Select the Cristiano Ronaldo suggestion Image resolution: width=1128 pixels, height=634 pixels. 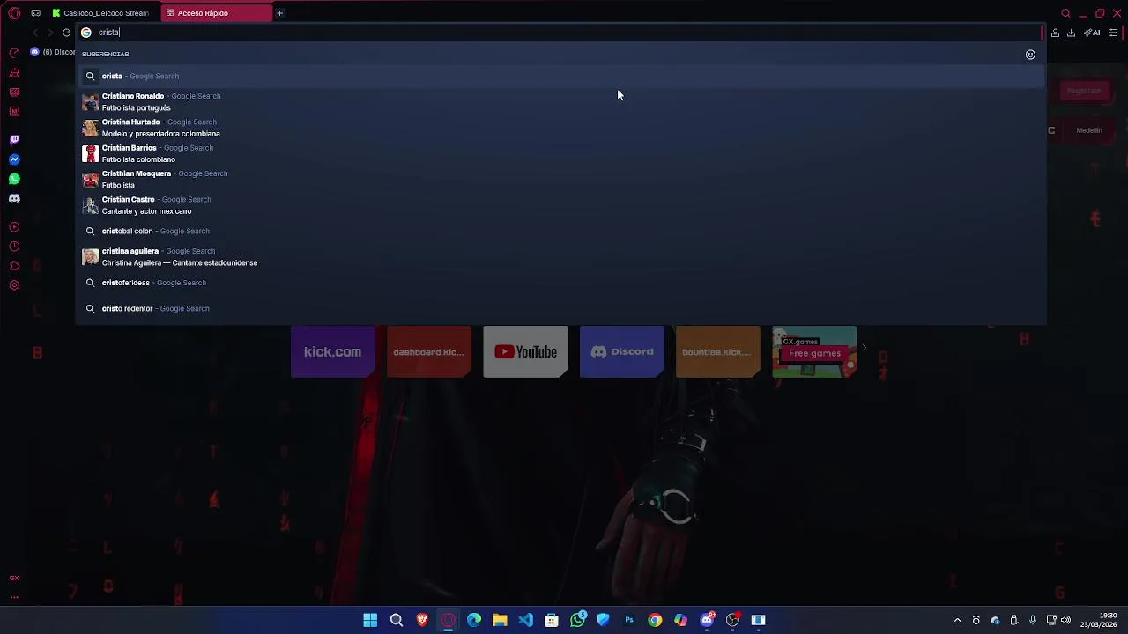pyautogui.click(x=560, y=102)
